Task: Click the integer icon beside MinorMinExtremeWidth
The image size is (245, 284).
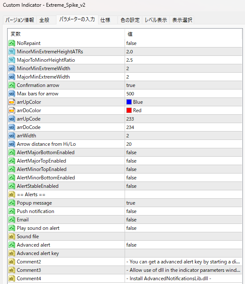Action: pyautogui.click(x=12, y=68)
